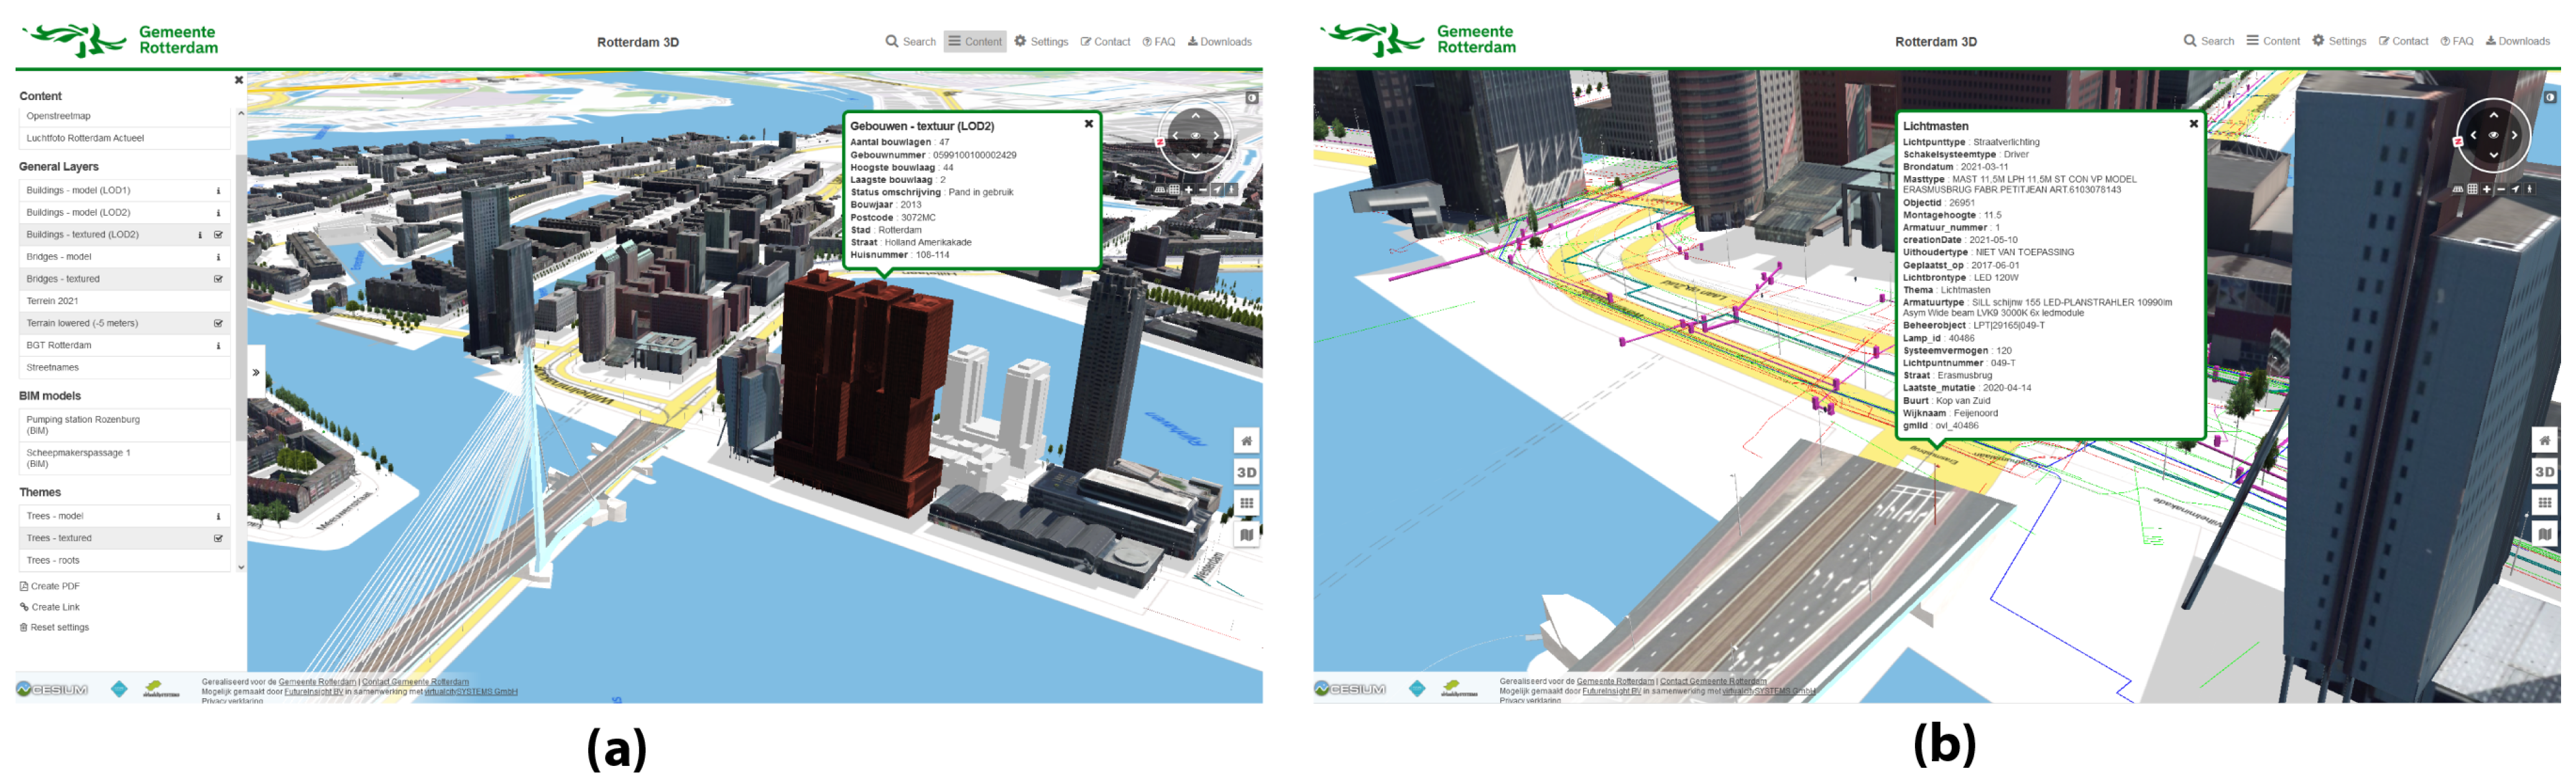Image resolution: width=2576 pixels, height=784 pixels.
Task: Select the Openstreetmap base layer
Action: click(58, 116)
